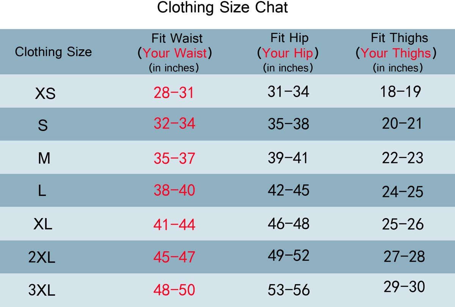Click the red Your Waist label

[175, 53]
